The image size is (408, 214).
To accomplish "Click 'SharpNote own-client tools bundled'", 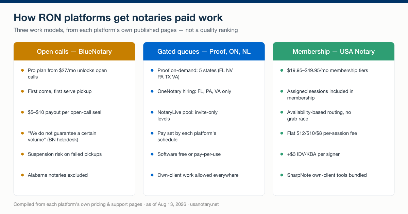I will coord(327,175).
